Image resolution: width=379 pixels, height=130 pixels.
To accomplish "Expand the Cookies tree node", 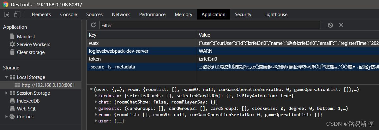I will [x=7, y=117].
